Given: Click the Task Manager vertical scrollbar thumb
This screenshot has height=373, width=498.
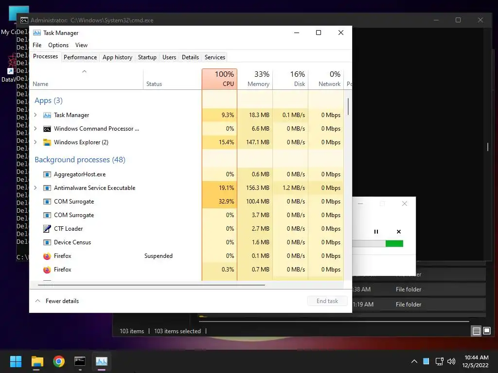Looking at the screenshot, I should (348, 106).
